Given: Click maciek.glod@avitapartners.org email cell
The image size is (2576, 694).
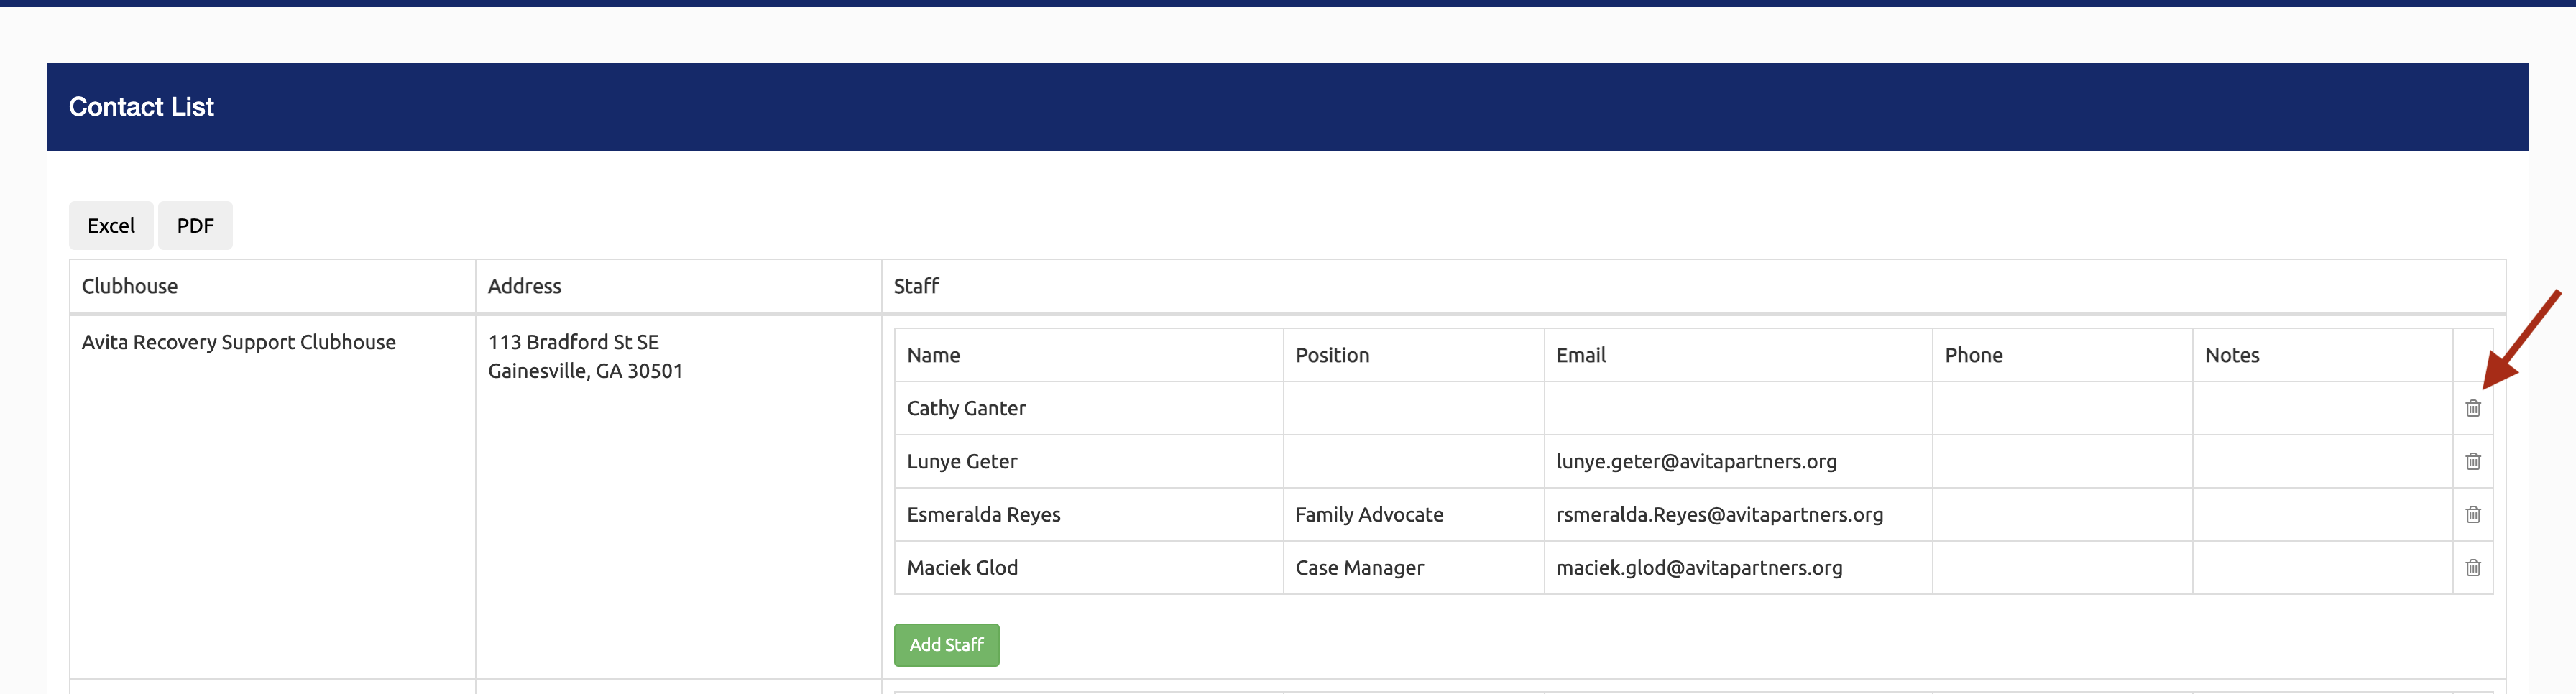Looking at the screenshot, I should [x=1699, y=567].
